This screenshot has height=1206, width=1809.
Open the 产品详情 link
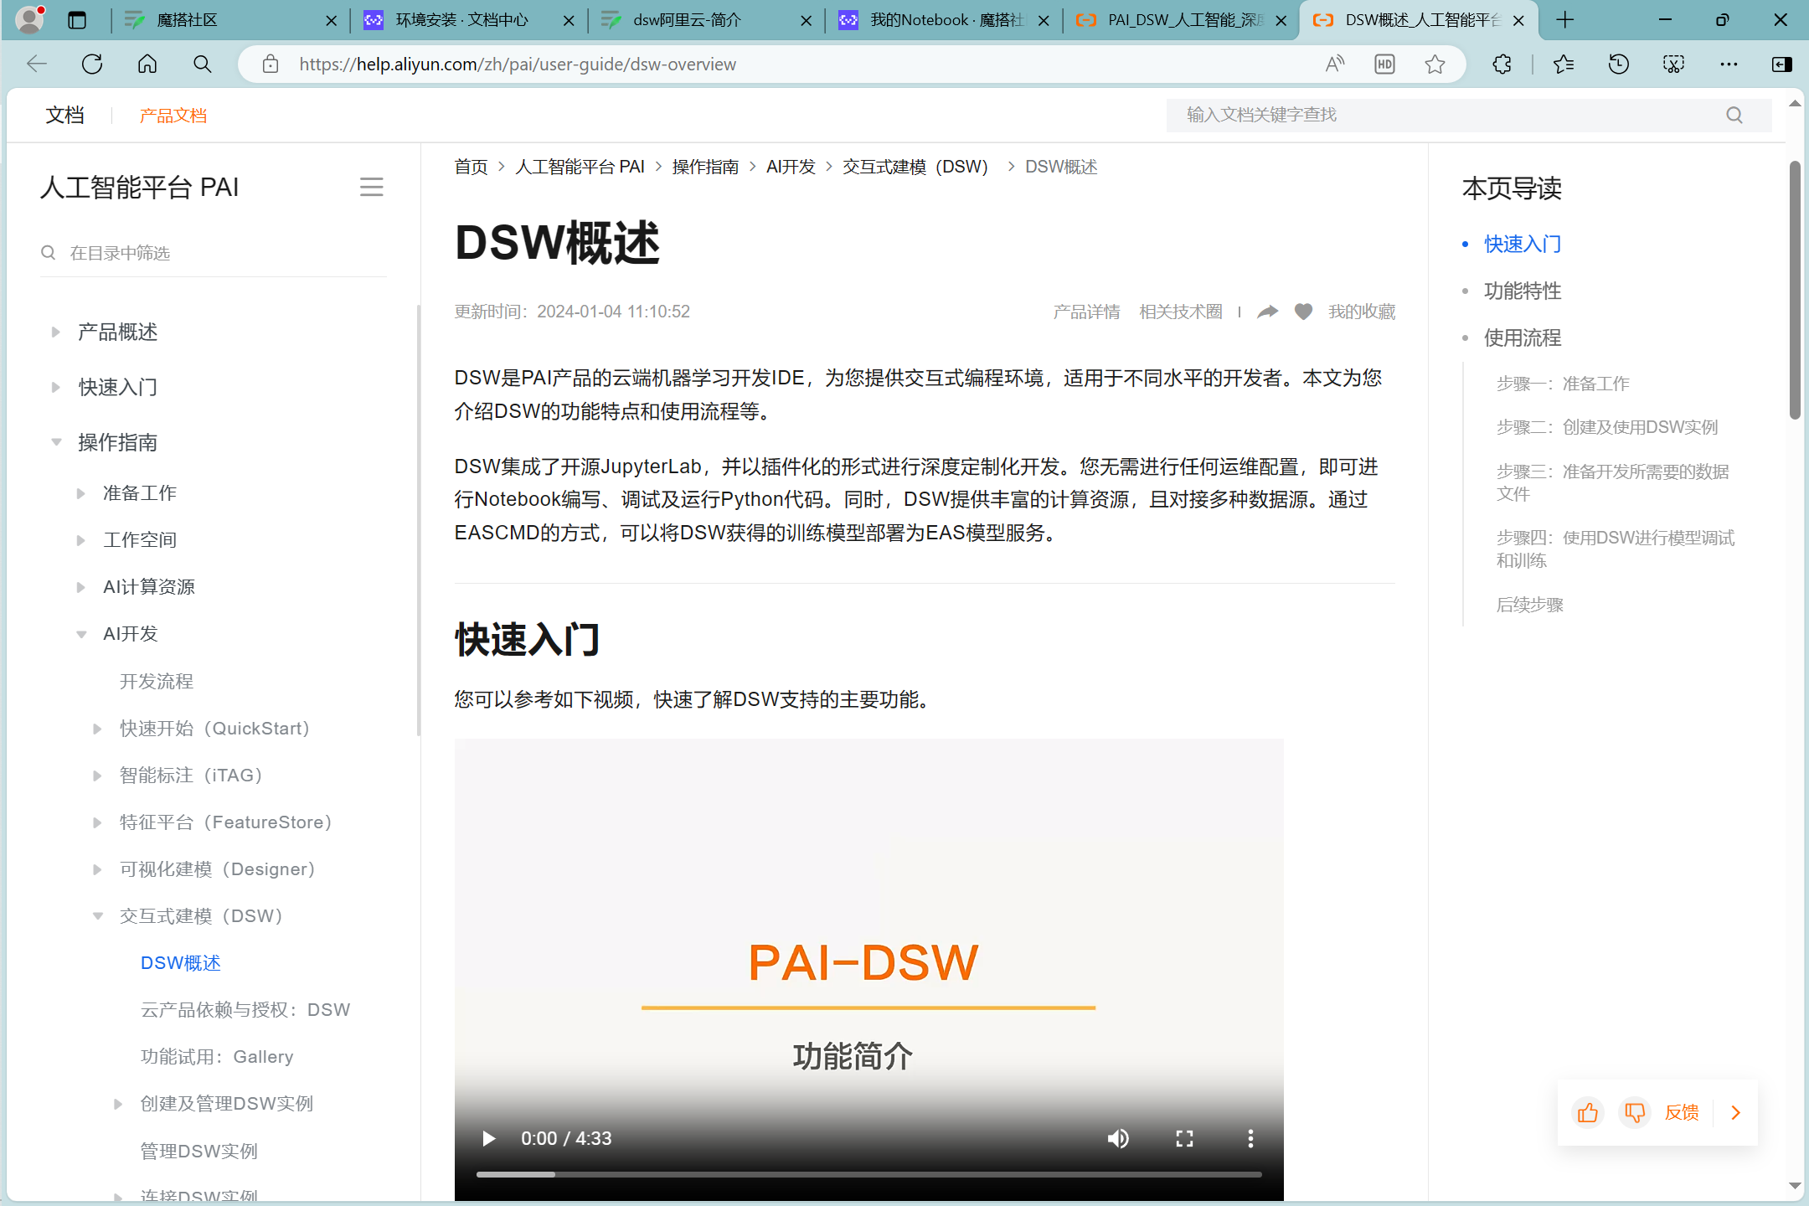coord(1086,312)
